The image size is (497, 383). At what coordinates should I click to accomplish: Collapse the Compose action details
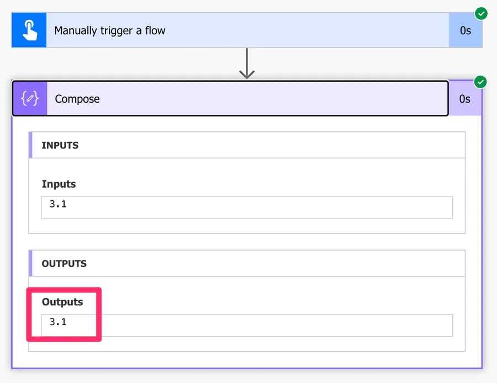221,98
